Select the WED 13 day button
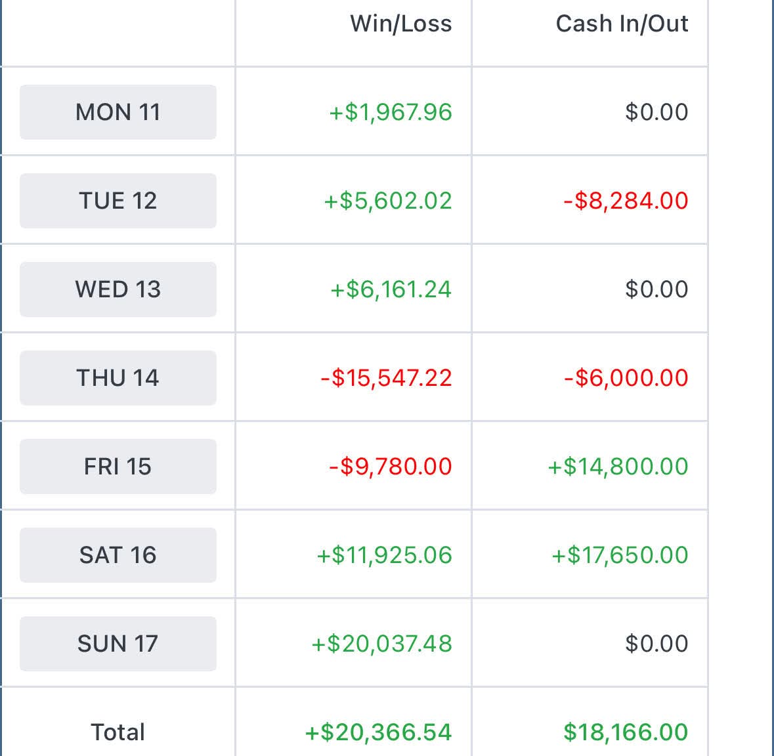Screen dimensions: 774x756 pyautogui.click(x=118, y=289)
